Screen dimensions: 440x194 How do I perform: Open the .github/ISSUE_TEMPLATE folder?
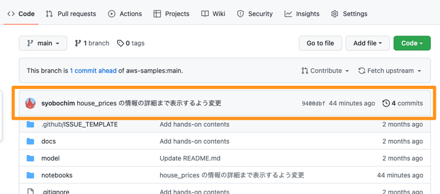tap(79, 124)
